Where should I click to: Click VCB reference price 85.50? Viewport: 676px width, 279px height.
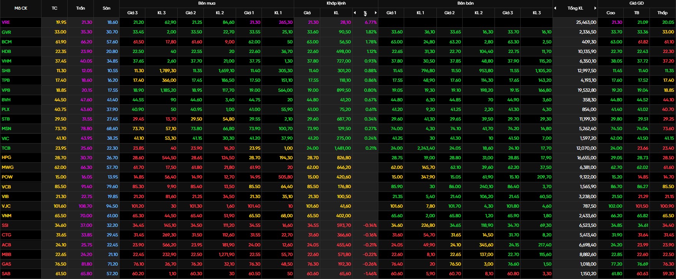[x=60, y=187]
